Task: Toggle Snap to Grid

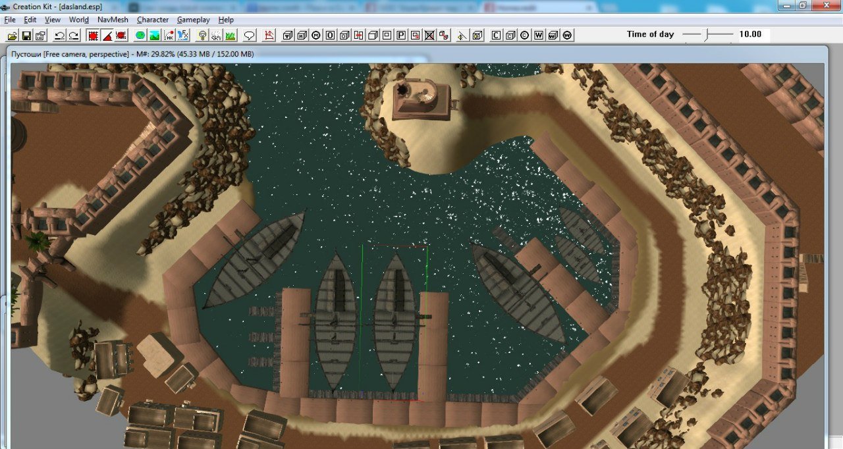Action: [92, 35]
